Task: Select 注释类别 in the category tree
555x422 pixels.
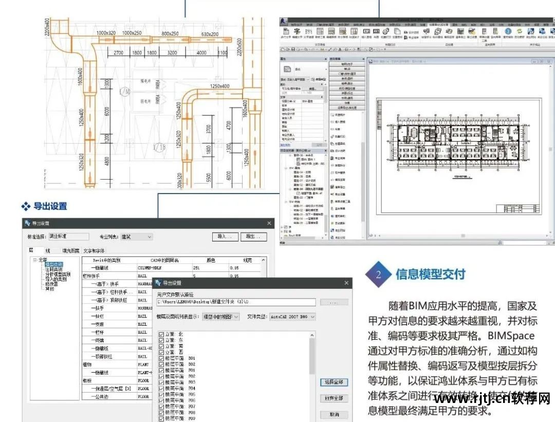Action: (53, 269)
